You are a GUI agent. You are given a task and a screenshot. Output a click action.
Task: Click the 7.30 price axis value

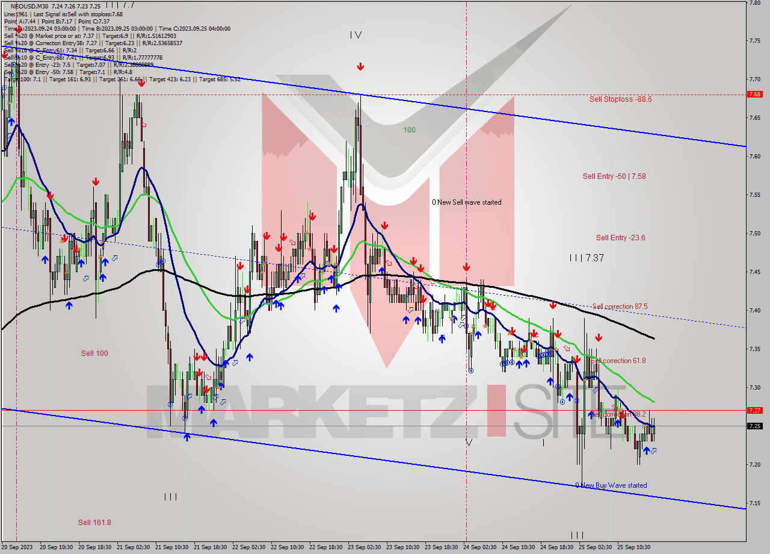754,387
